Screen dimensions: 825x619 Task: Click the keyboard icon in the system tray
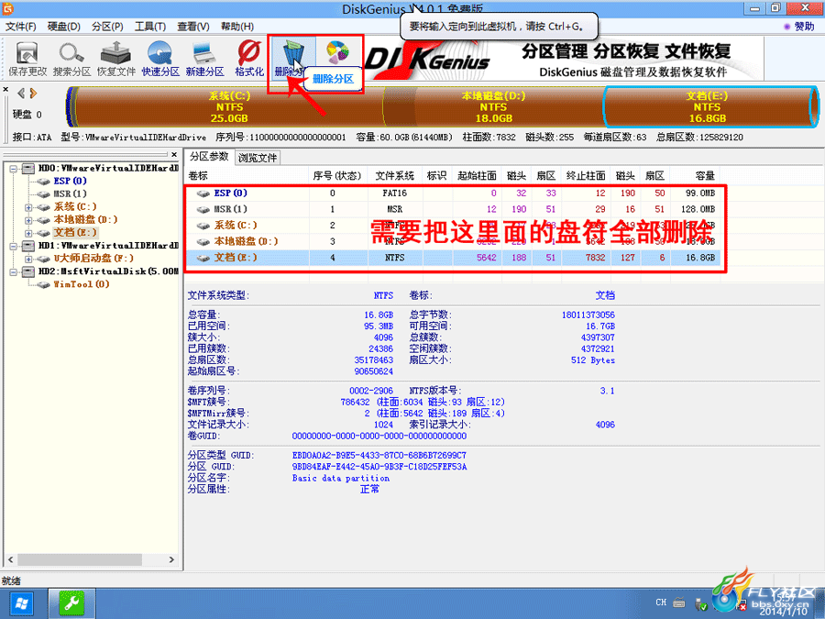tap(679, 602)
